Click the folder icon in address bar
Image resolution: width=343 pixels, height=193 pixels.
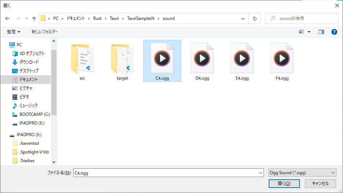(43, 18)
